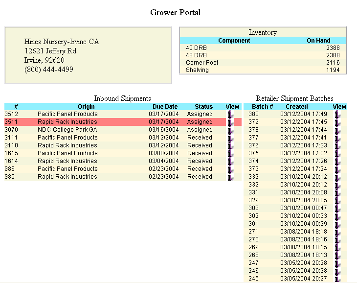The height and width of the screenshot is (283, 357).
Task: Click Assigned status of shipment 3070
Action: pyautogui.click(x=200, y=130)
